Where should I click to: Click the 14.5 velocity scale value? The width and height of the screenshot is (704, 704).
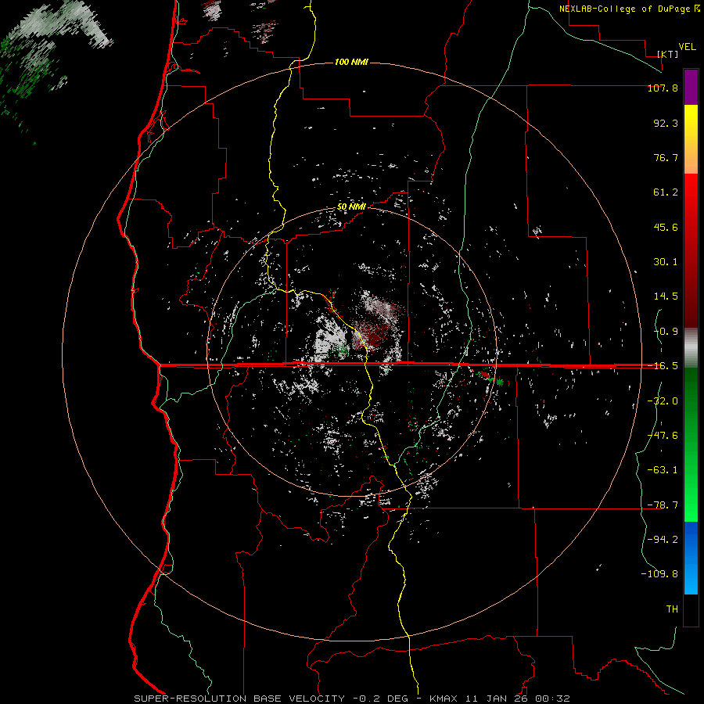666,296
